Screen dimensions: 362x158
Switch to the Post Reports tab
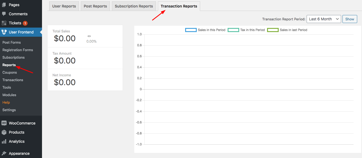pos(95,6)
